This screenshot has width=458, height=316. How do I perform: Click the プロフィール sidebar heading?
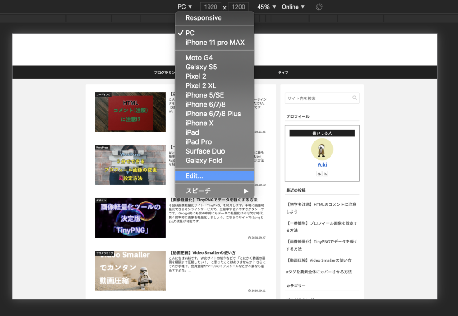[297, 116]
